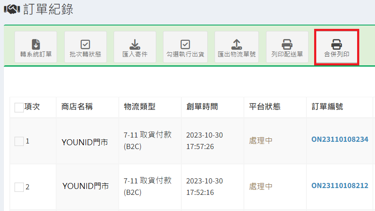Open order link ON23110108234

tap(340, 139)
